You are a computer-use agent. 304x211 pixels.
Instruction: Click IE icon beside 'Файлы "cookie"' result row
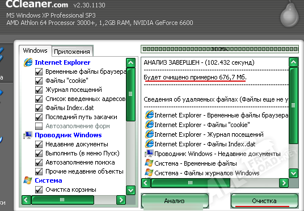pos(149,125)
